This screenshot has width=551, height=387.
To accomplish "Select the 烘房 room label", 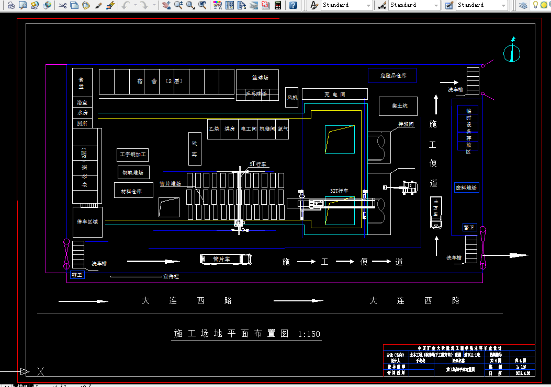I will click(x=230, y=129).
